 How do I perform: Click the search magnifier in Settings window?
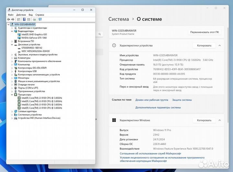[x=100, y=34]
